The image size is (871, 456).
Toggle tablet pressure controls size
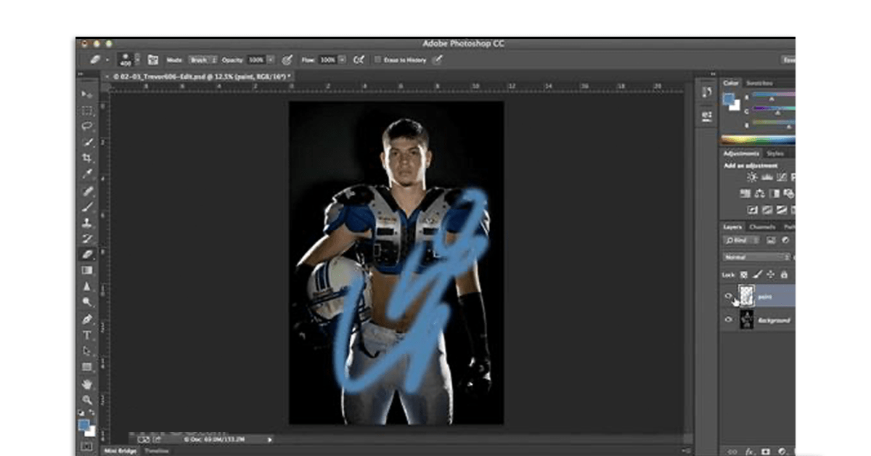[x=438, y=60]
